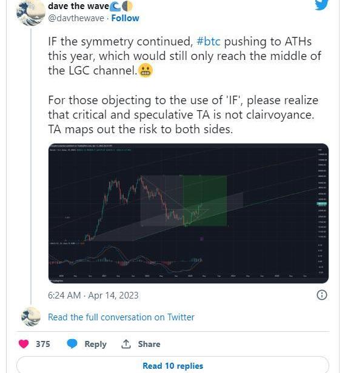Open the tweet info circle icon
345x373 pixels.
(x=322, y=295)
